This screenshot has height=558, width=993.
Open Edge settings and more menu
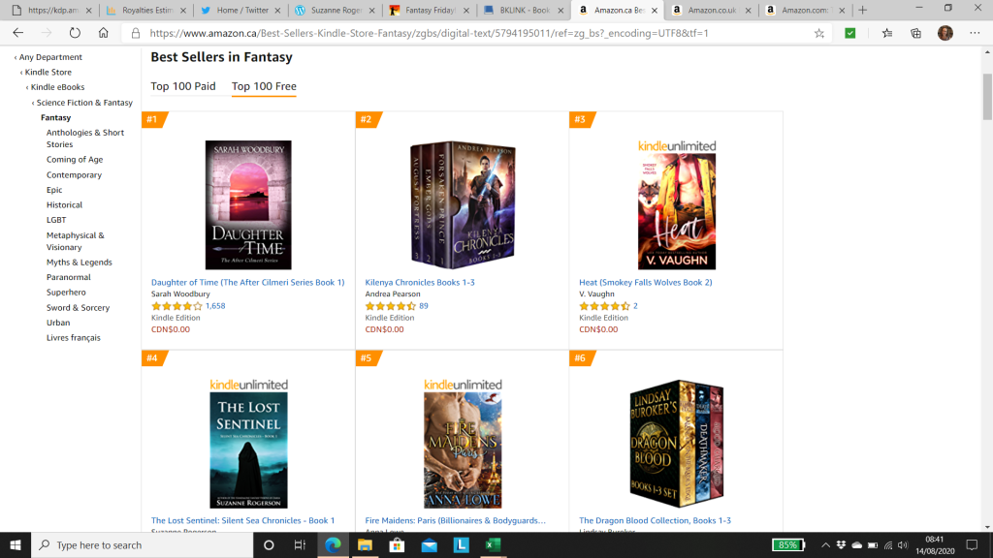pos(975,33)
